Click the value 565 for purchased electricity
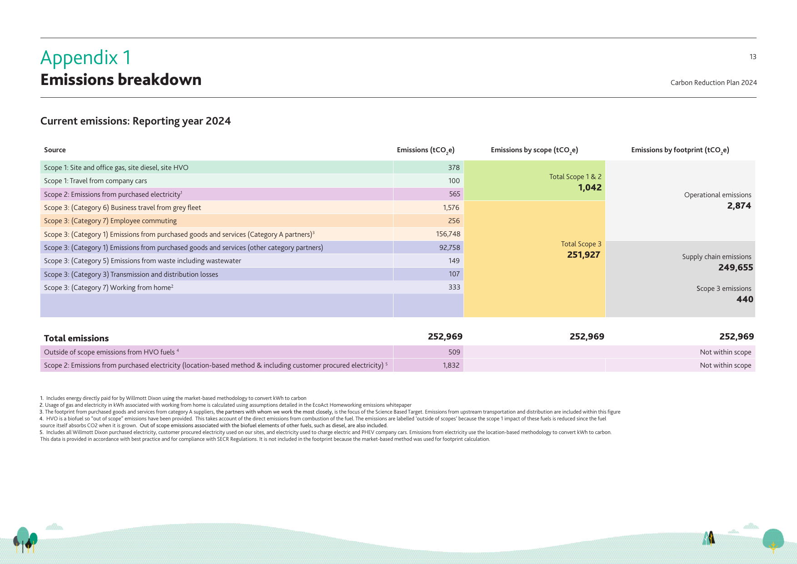 pos(454,194)
